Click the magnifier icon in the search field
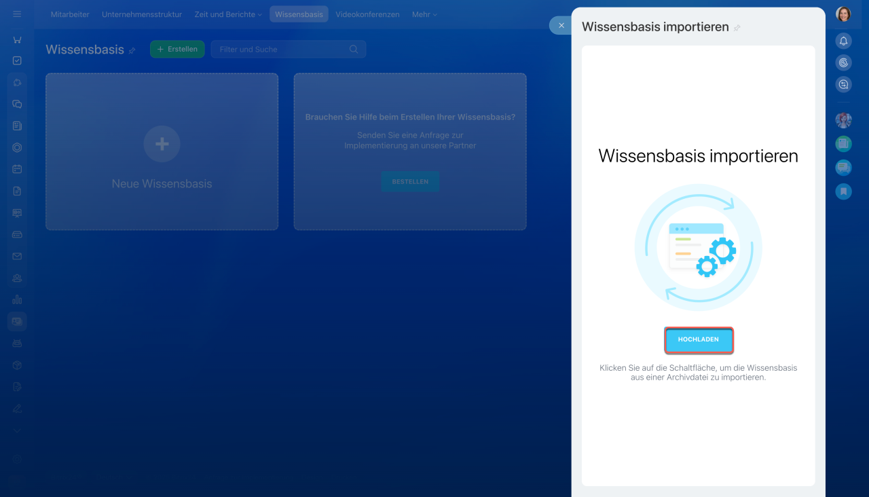The width and height of the screenshot is (869, 497). pos(354,49)
